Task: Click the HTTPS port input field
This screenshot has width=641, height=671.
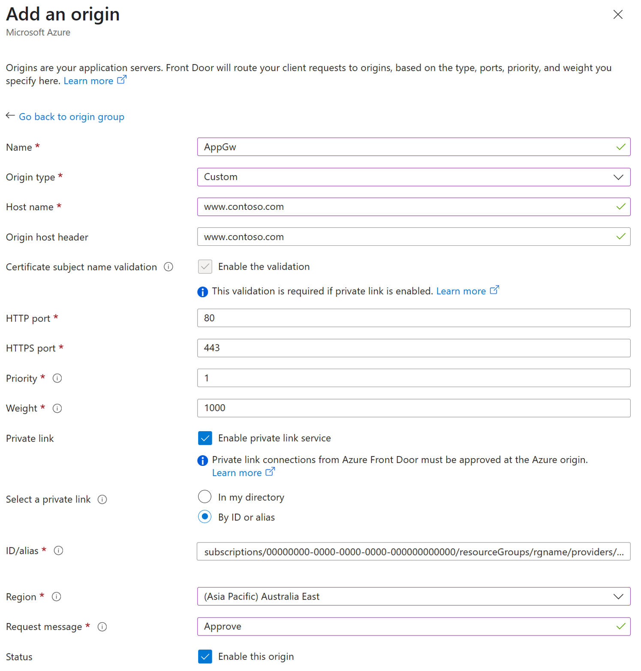Action: (413, 348)
